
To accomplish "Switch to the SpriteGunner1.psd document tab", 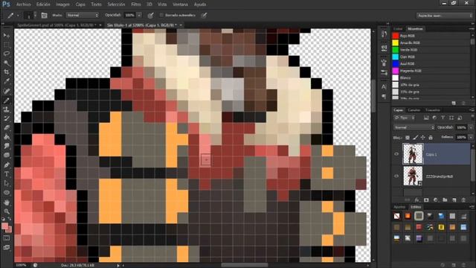I will coord(57,25).
